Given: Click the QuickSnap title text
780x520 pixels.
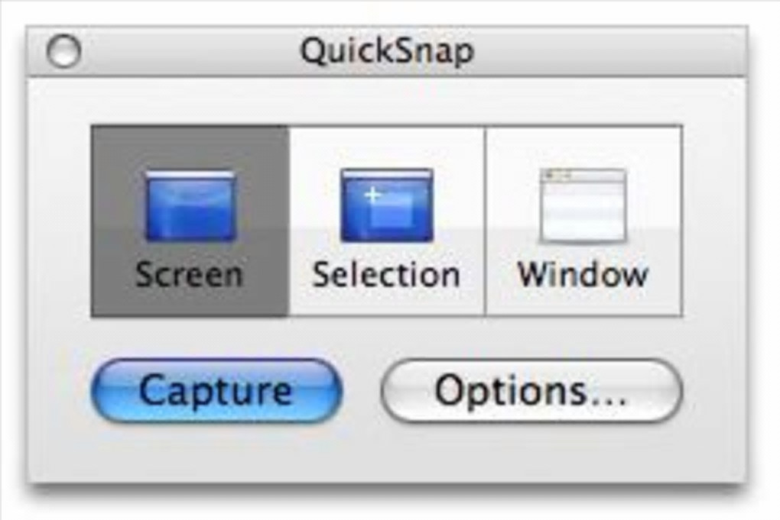Looking at the screenshot, I should coord(386,51).
